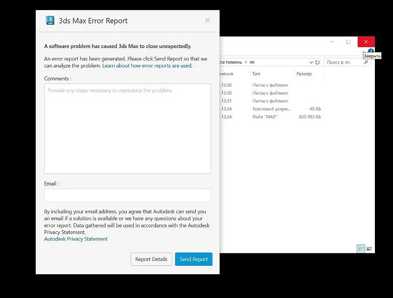393x298 pixels.
Task: Click the Report Details button
Action: (151, 259)
